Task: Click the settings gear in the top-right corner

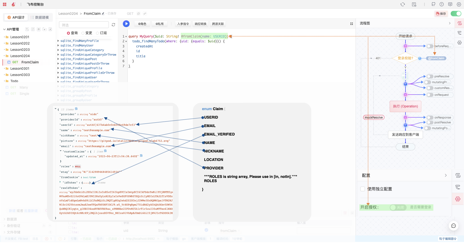Action: click(459, 4)
